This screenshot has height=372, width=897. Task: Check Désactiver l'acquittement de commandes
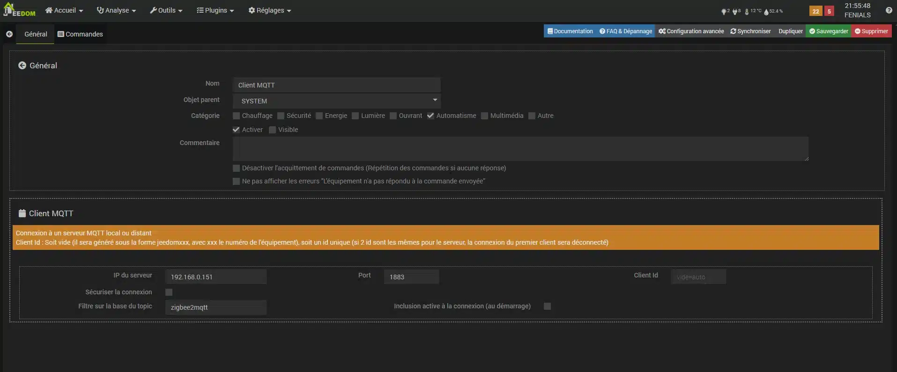tap(236, 168)
